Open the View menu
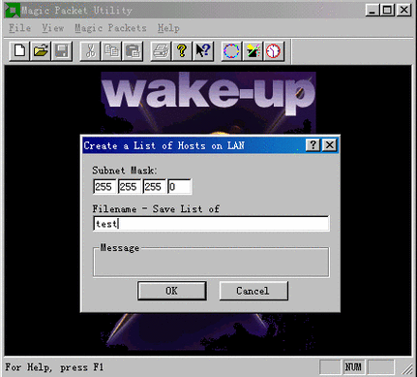Image resolution: width=417 pixels, height=377 pixels. [53, 28]
